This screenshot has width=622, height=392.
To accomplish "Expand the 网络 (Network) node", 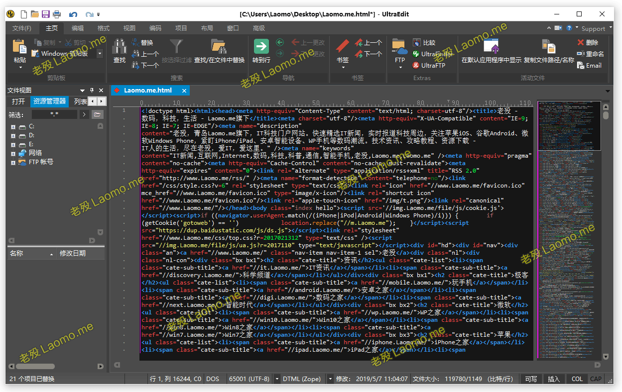I will click(13, 153).
